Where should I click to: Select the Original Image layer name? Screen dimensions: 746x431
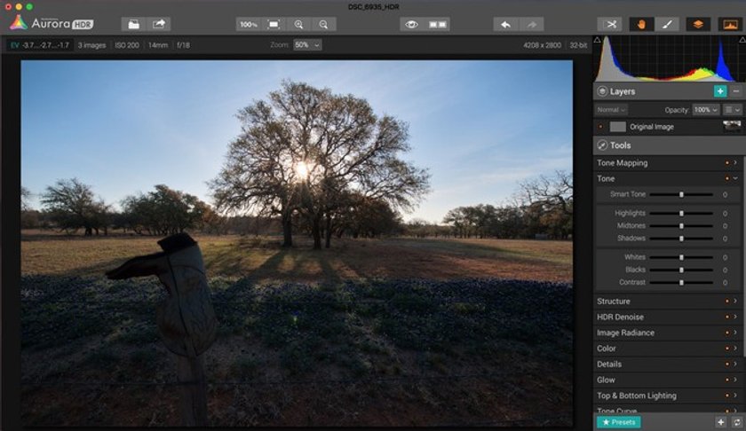click(x=651, y=127)
